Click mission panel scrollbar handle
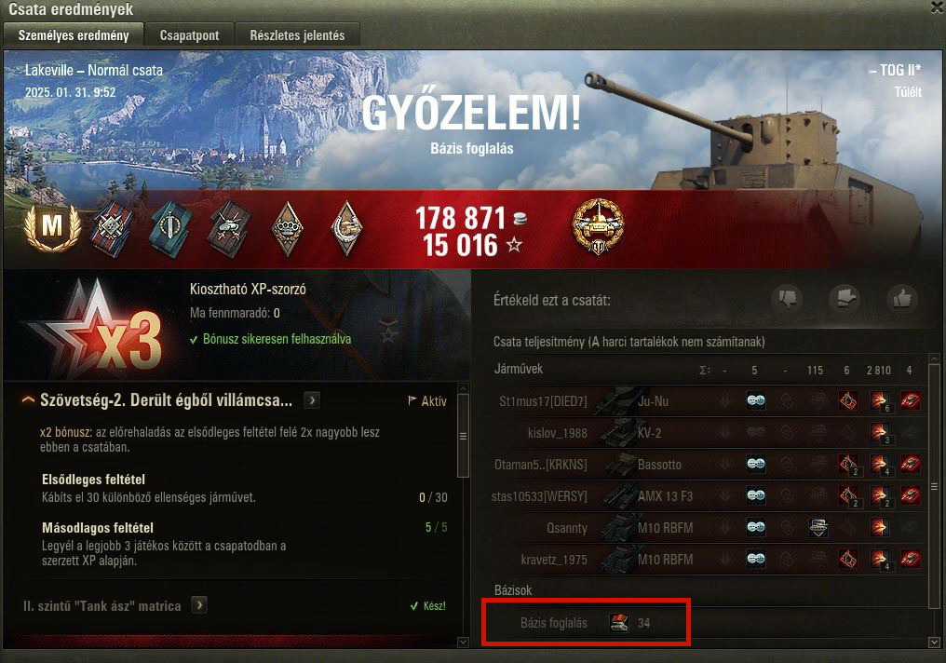The image size is (946, 663). [464, 436]
